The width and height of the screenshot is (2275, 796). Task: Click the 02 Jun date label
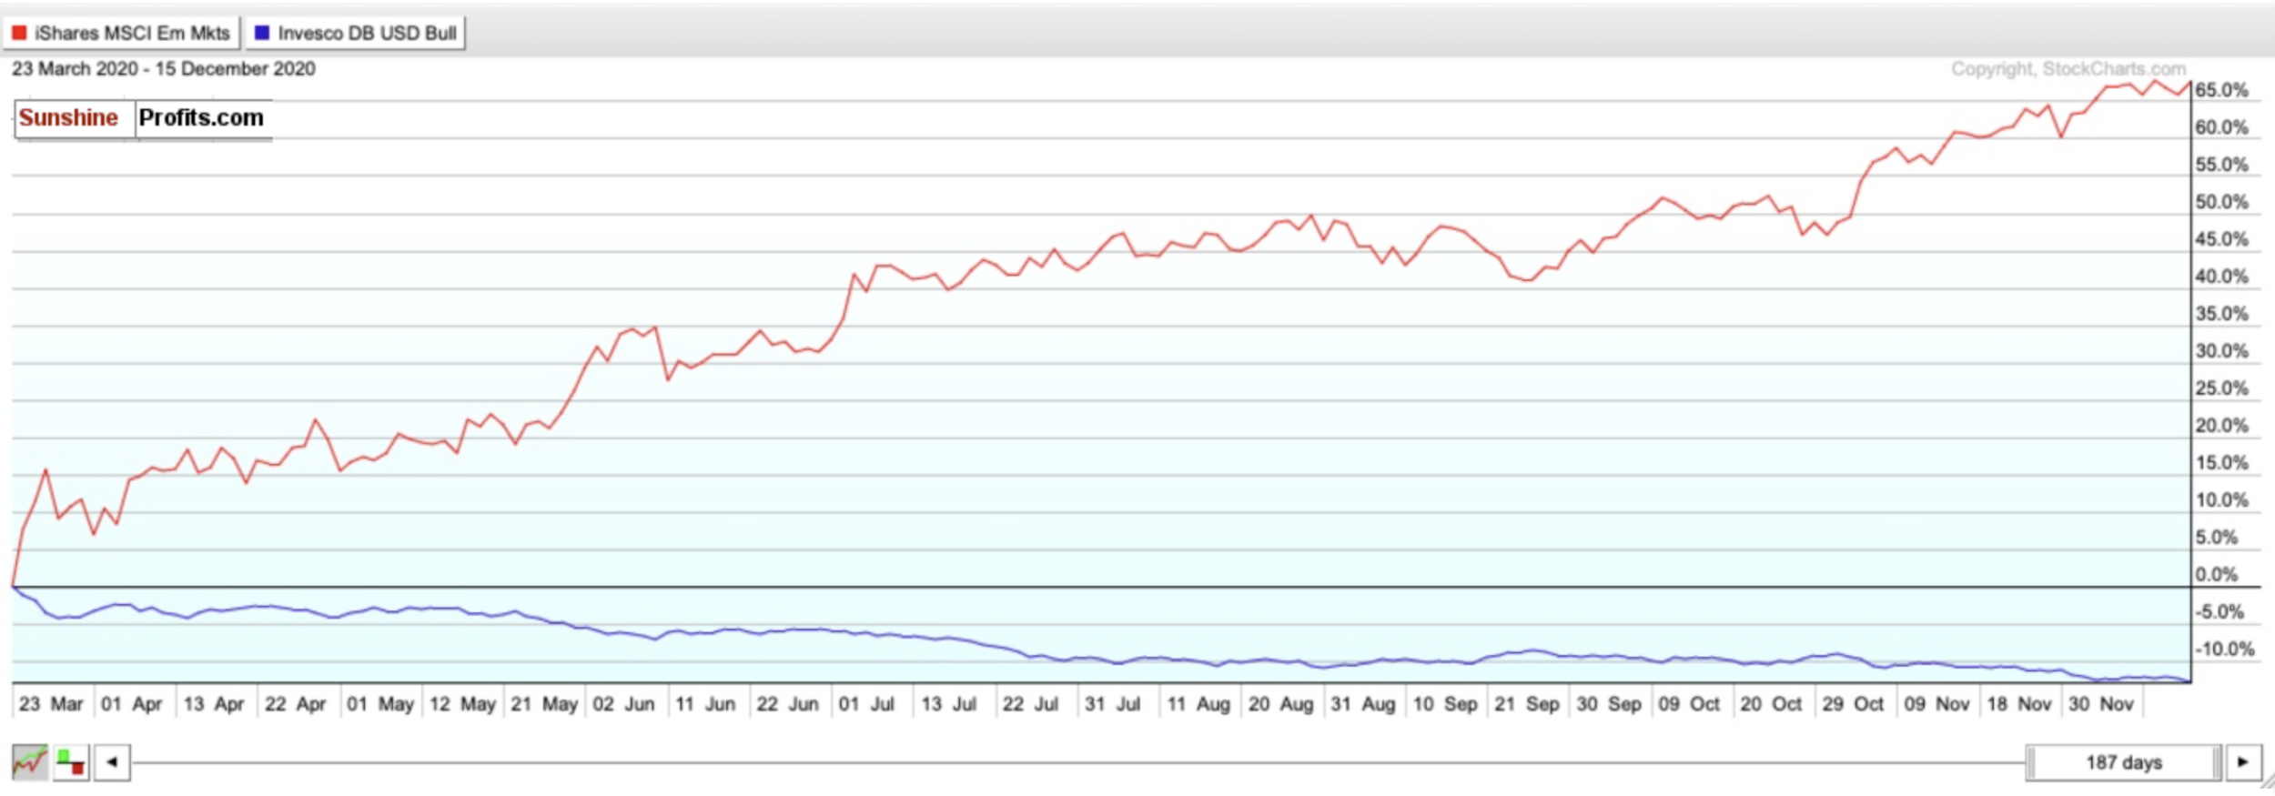point(623,704)
